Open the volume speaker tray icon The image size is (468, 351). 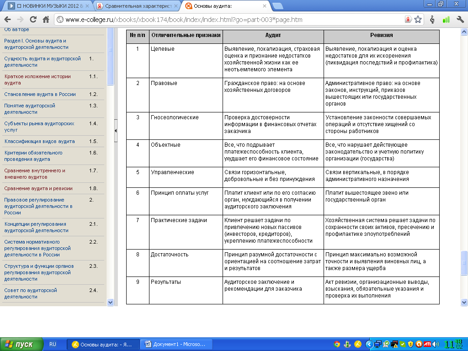(x=436, y=344)
